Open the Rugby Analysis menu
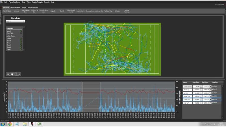Screen dimensions: 226x127 [x=37, y=2]
